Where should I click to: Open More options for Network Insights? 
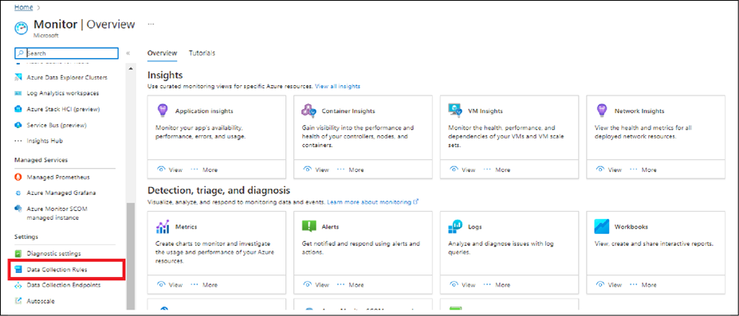(643, 170)
